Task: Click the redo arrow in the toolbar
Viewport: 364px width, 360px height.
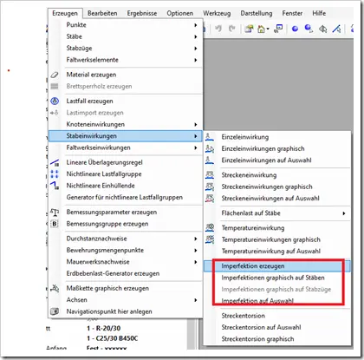Action: pos(231,29)
